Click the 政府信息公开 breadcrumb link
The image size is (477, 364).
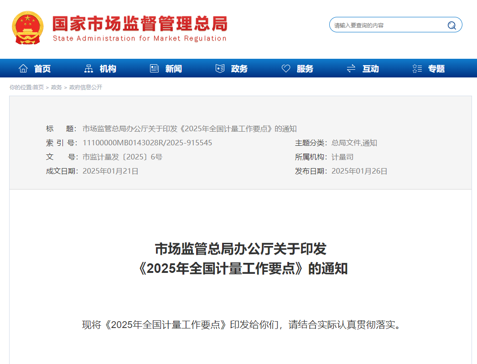tap(86, 87)
